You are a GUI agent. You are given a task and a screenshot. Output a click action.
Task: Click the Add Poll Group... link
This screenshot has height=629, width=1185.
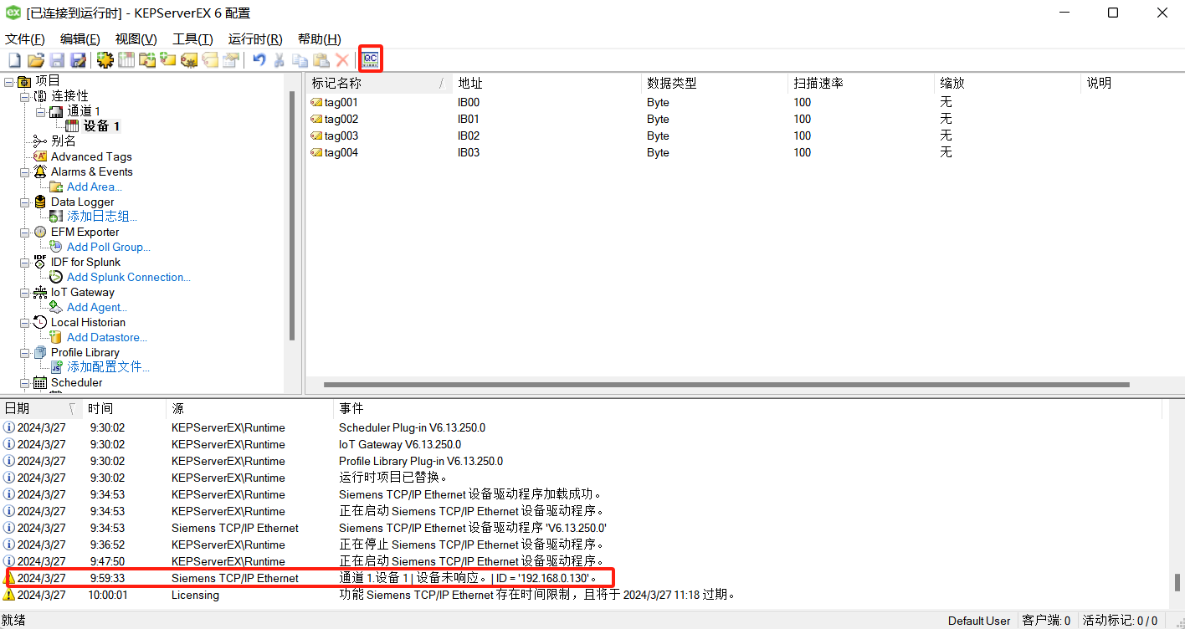click(109, 247)
